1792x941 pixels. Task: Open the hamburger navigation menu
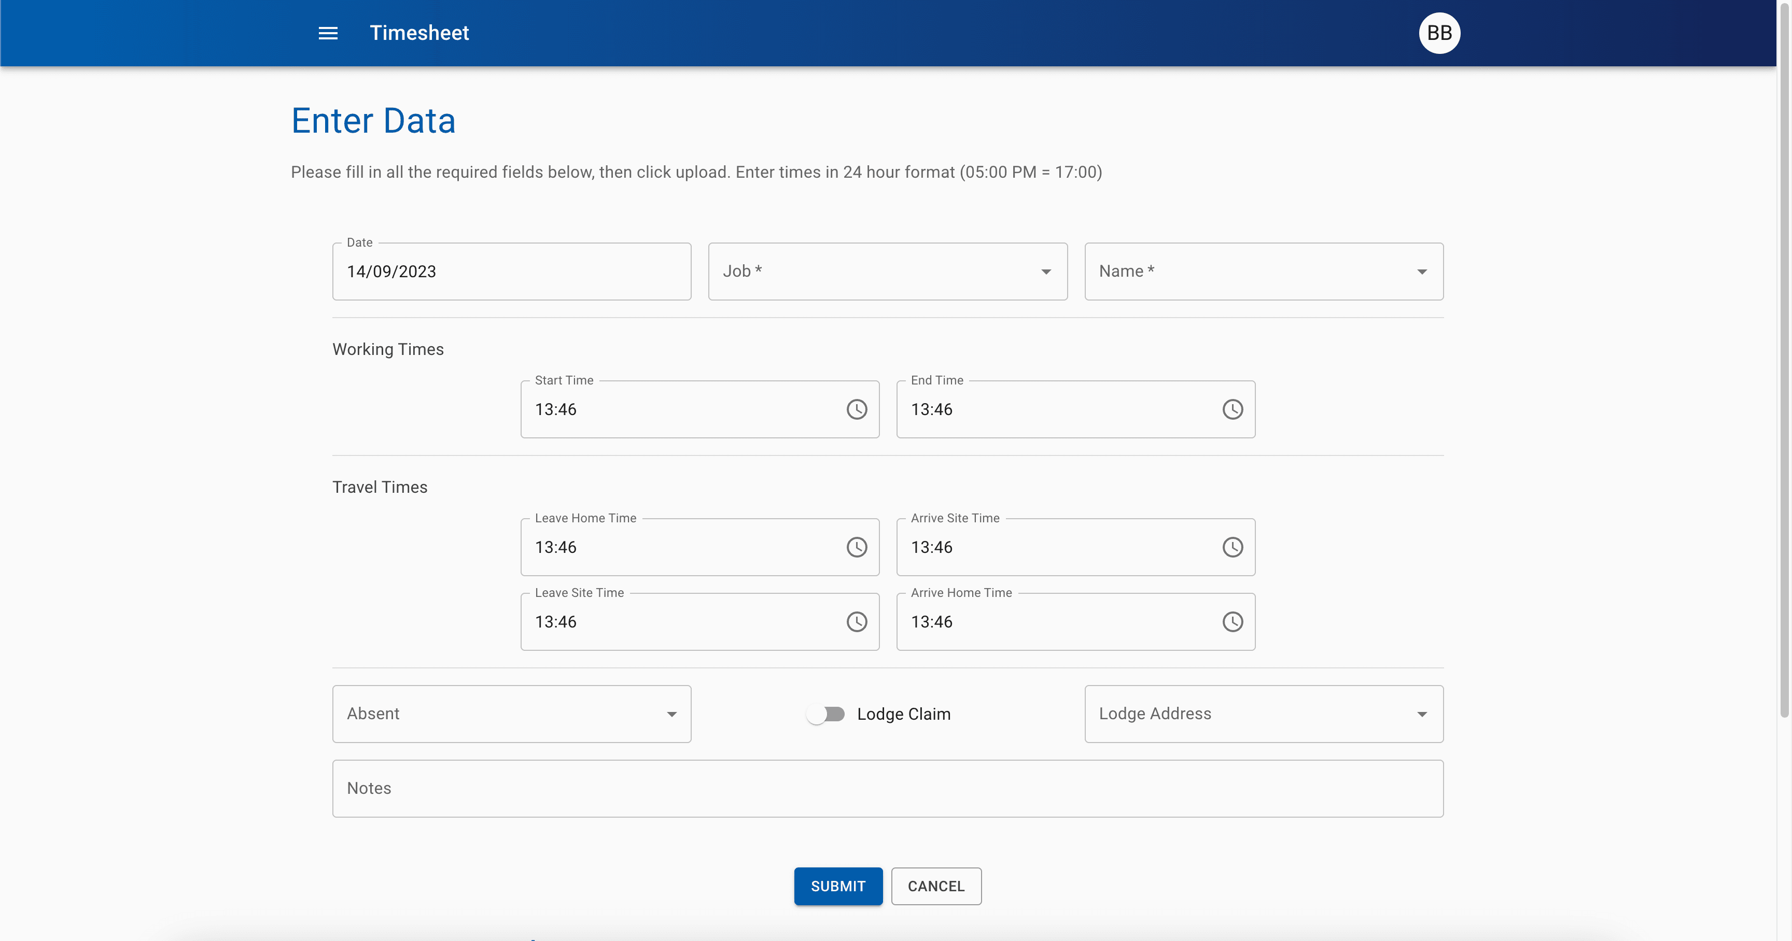[328, 33]
